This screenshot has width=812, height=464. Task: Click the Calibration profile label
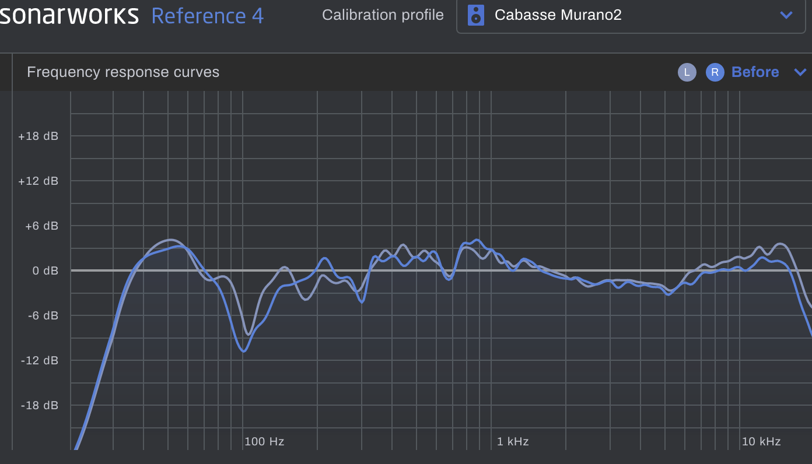pyautogui.click(x=383, y=15)
